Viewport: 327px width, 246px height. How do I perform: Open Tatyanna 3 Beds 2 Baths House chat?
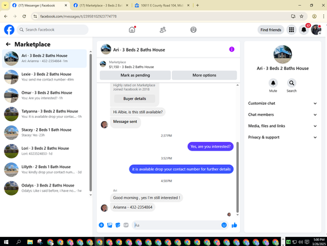click(44, 114)
